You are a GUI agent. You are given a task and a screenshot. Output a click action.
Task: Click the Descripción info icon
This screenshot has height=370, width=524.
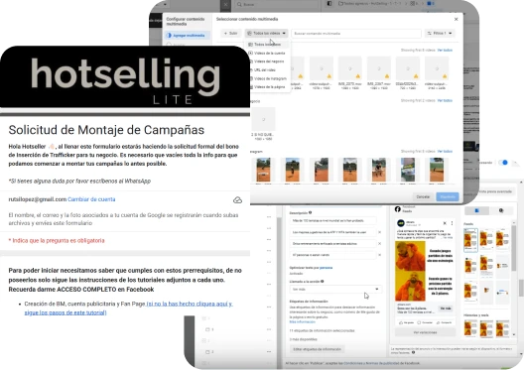point(310,212)
